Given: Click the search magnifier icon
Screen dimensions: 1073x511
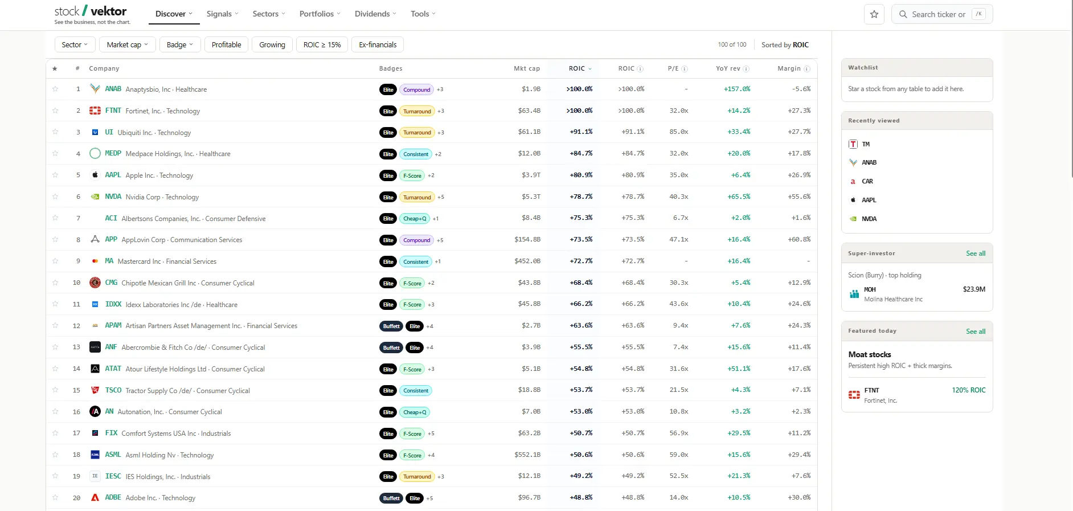Looking at the screenshot, I should pos(903,14).
